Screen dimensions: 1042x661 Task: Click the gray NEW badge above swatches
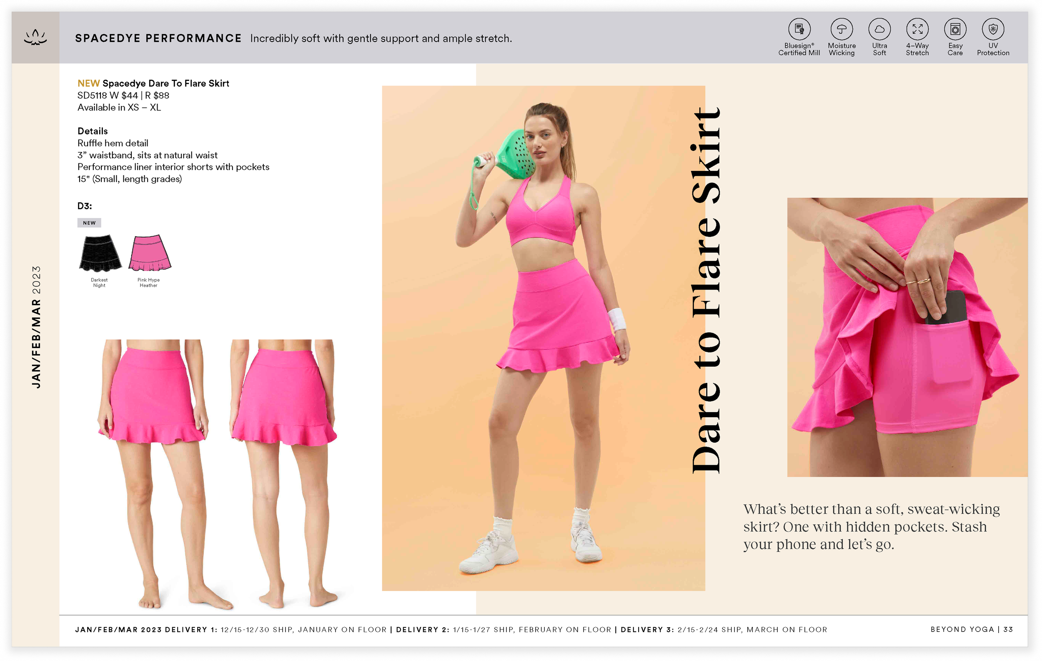pos(89,223)
